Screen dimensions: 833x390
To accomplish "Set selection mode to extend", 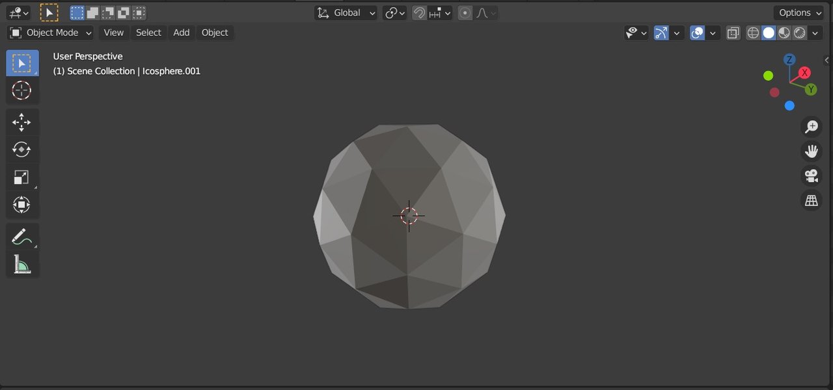I will point(93,12).
